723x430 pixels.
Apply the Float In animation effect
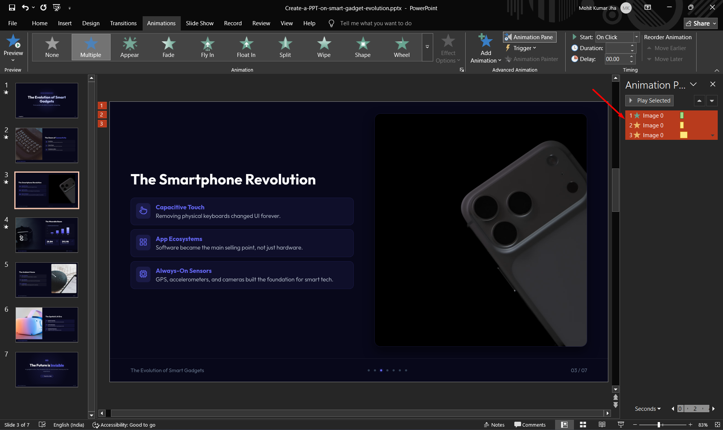(246, 47)
